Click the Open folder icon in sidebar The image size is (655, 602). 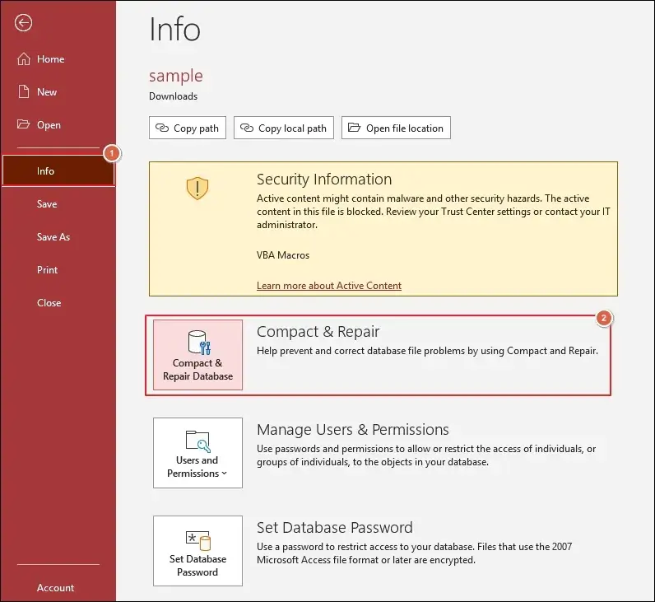coord(23,125)
